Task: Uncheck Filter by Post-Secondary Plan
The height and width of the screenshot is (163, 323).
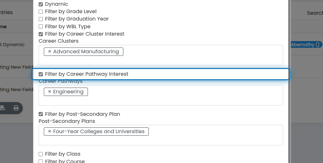Action: point(41,114)
